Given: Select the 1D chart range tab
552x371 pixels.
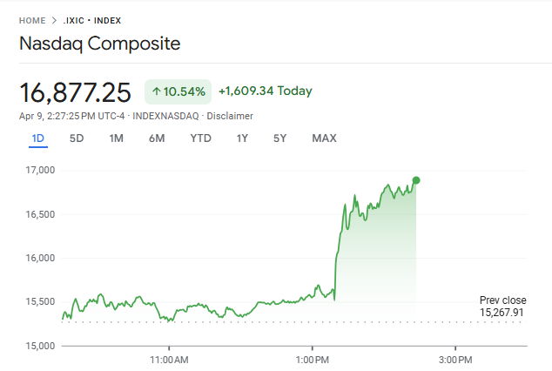Looking at the screenshot, I should click(x=37, y=138).
